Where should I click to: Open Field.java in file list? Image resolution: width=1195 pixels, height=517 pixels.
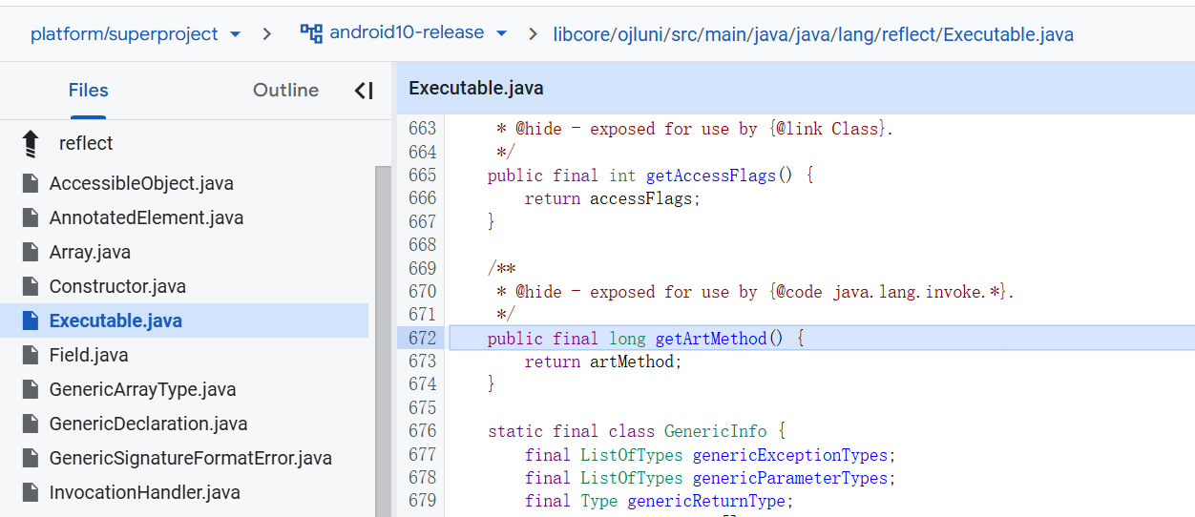(89, 355)
